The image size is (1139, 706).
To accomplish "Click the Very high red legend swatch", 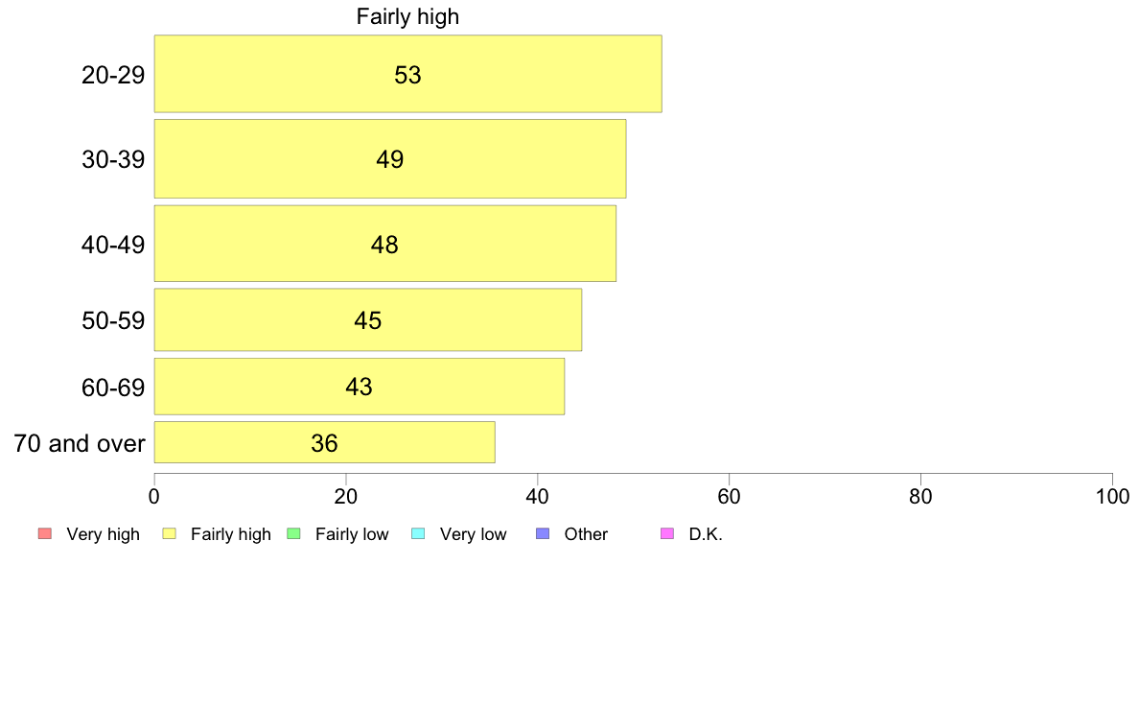I will click(x=45, y=533).
